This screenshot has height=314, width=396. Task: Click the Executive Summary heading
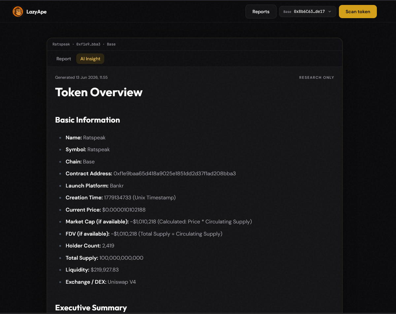point(91,308)
